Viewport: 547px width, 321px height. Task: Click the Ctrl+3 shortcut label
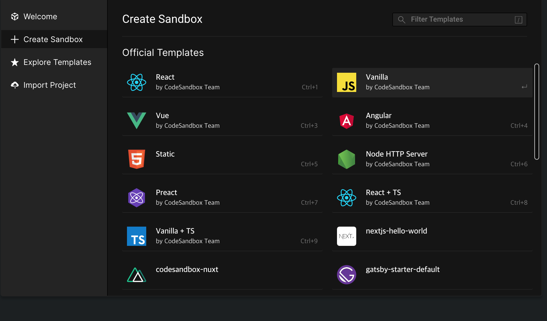point(309,126)
